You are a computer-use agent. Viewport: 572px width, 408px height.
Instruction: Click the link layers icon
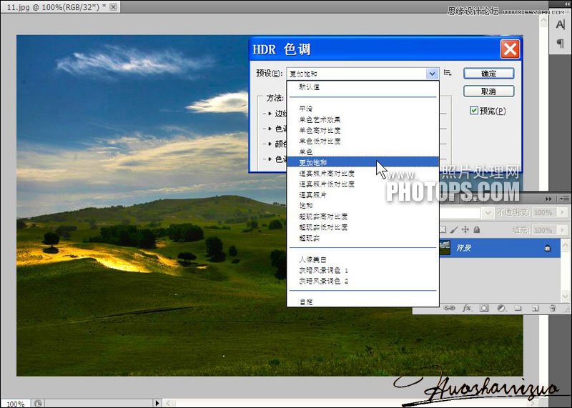pyautogui.click(x=450, y=309)
